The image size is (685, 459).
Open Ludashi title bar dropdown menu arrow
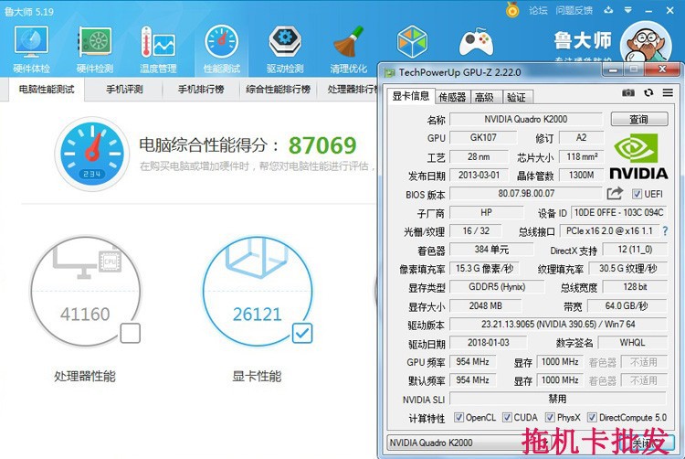tap(627, 10)
